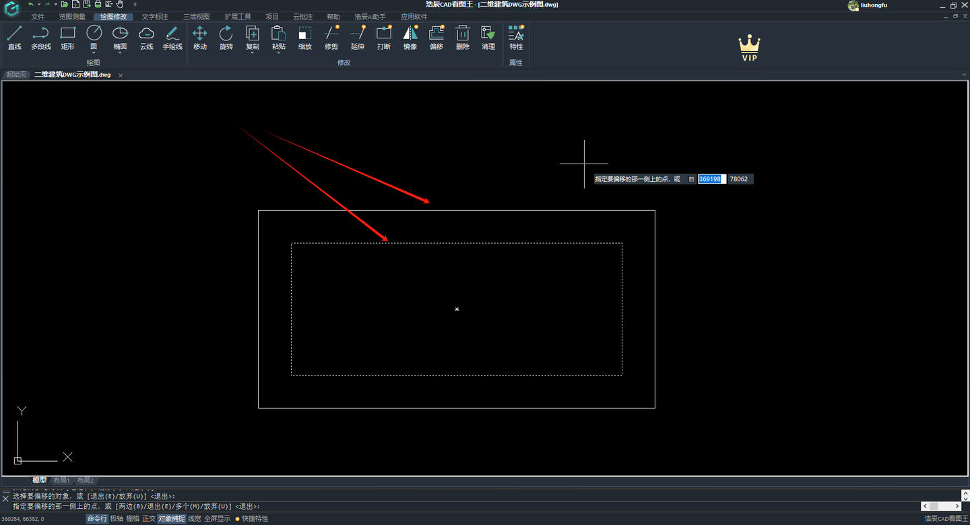Activate the 旋转 rotate tool
Screen dimensions: 970x525
(x=226, y=38)
